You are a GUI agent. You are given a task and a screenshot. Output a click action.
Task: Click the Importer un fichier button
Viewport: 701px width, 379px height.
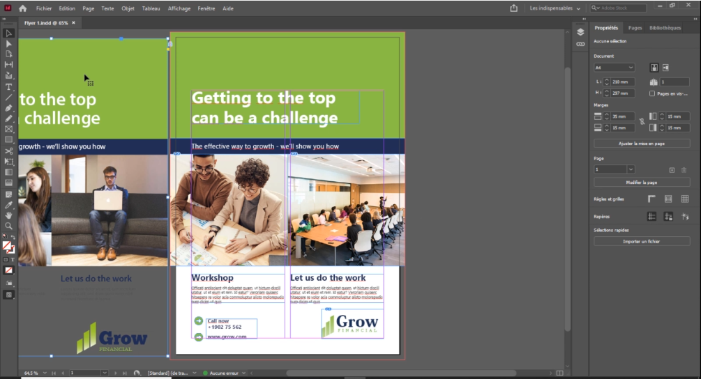pos(641,241)
